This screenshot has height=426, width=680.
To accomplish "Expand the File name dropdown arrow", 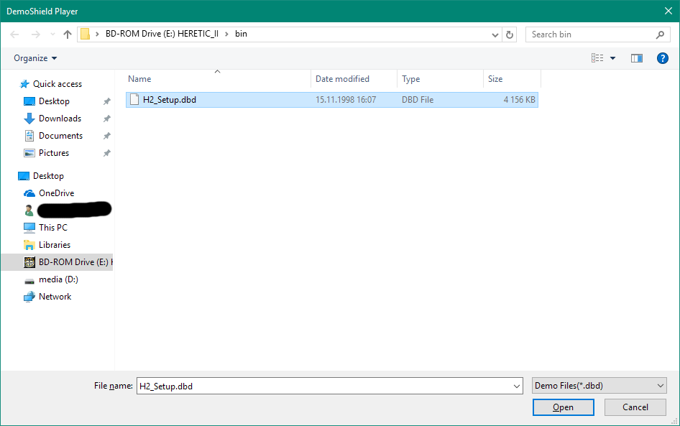I will [517, 386].
